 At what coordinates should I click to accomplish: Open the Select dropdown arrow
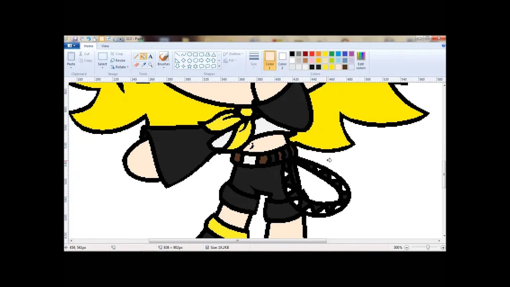(x=102, y=68)
